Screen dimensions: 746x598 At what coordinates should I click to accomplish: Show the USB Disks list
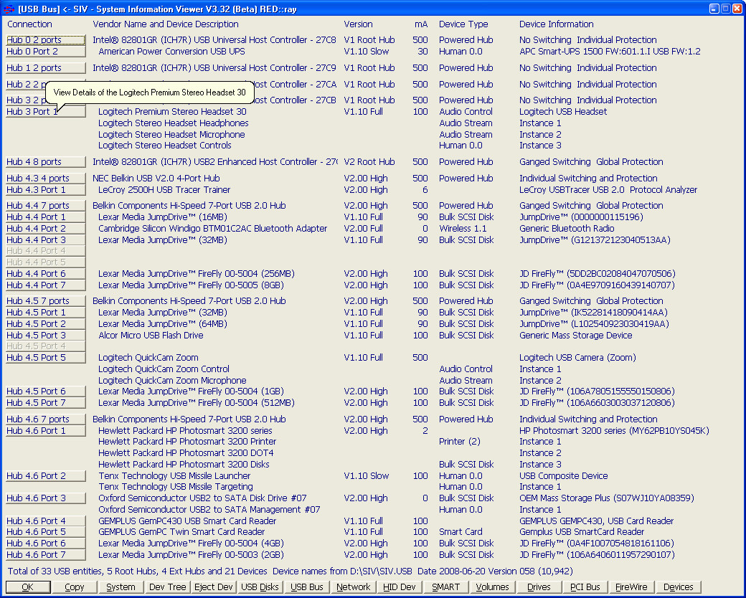(260, 587)
